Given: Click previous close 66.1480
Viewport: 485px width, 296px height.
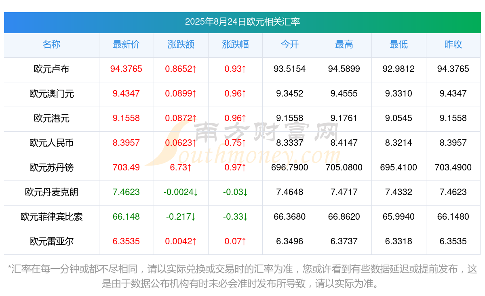Looking at the screenshot, I should click(453, 217).
